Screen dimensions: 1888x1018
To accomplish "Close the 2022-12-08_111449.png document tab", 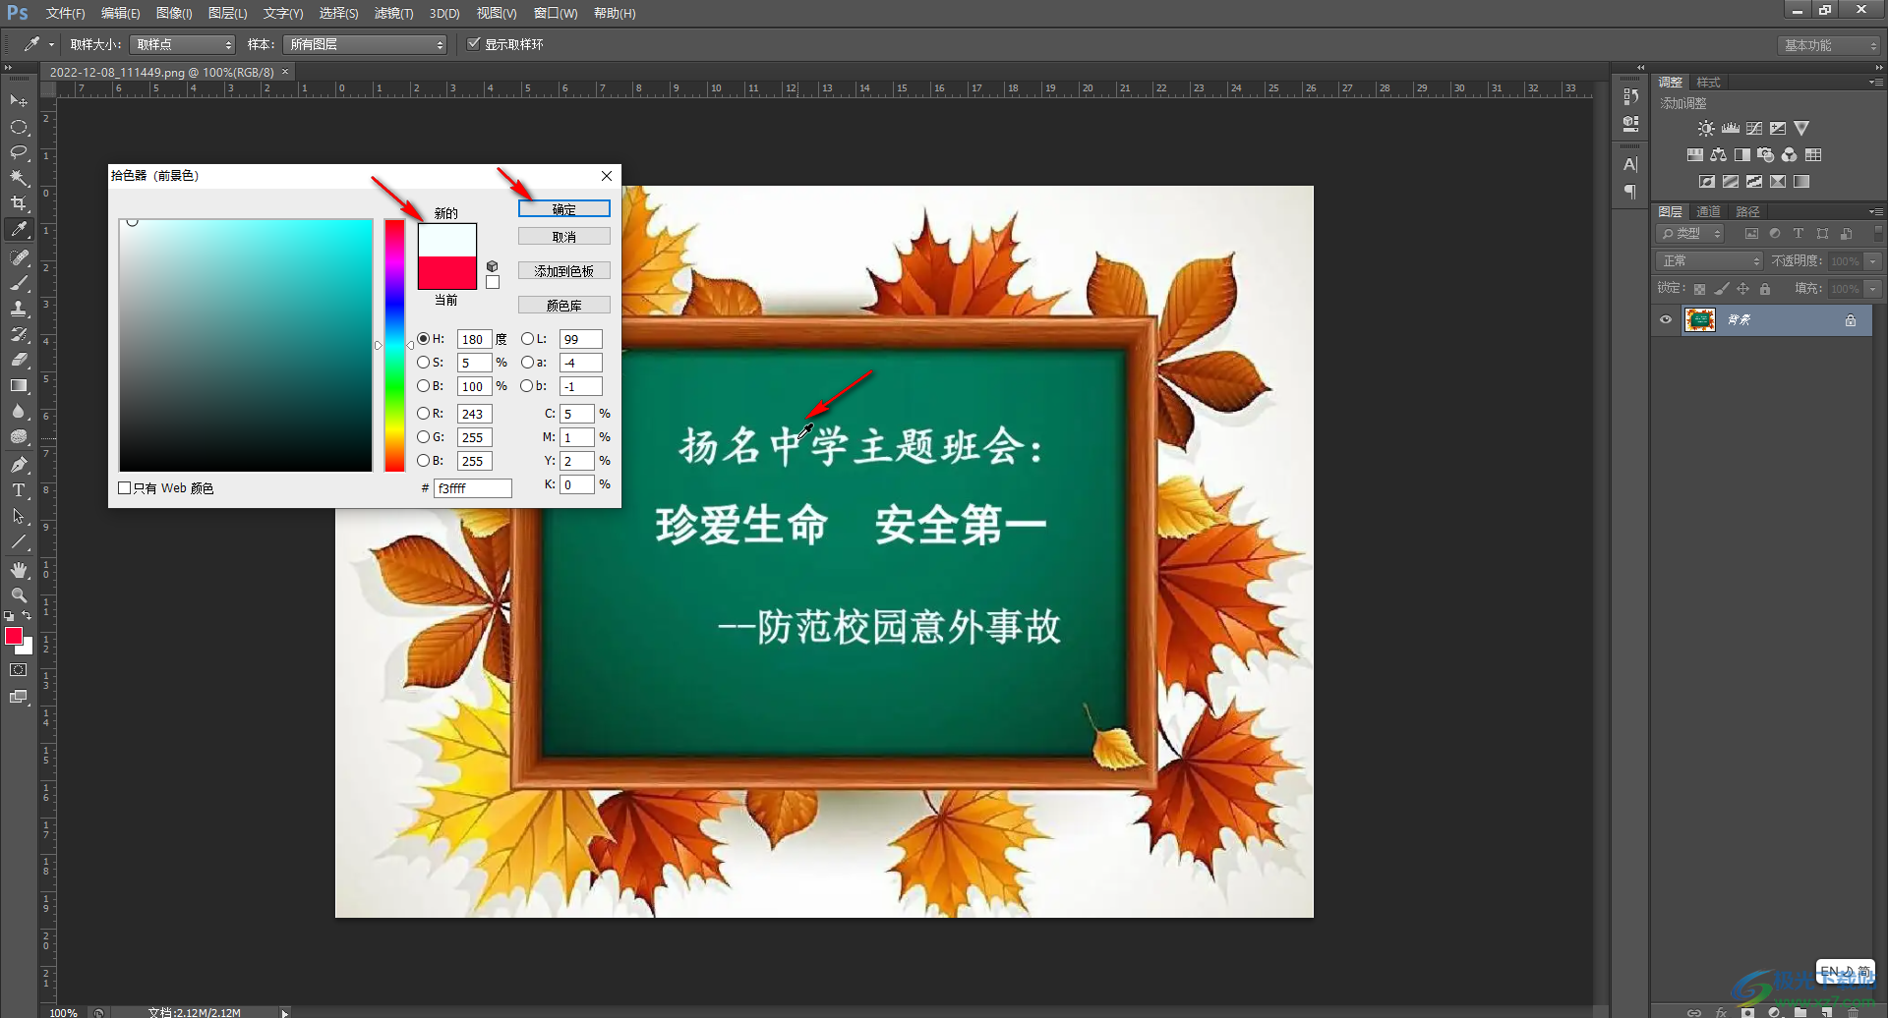I will [x=285, y=72].
